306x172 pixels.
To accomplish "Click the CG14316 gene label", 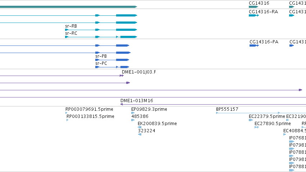I will coord(259,3).
